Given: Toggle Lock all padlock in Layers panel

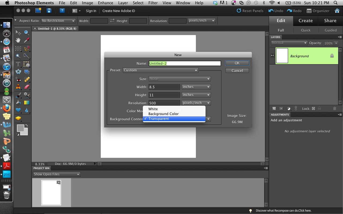Looking at the screenshot, I should tap(319, 109).
